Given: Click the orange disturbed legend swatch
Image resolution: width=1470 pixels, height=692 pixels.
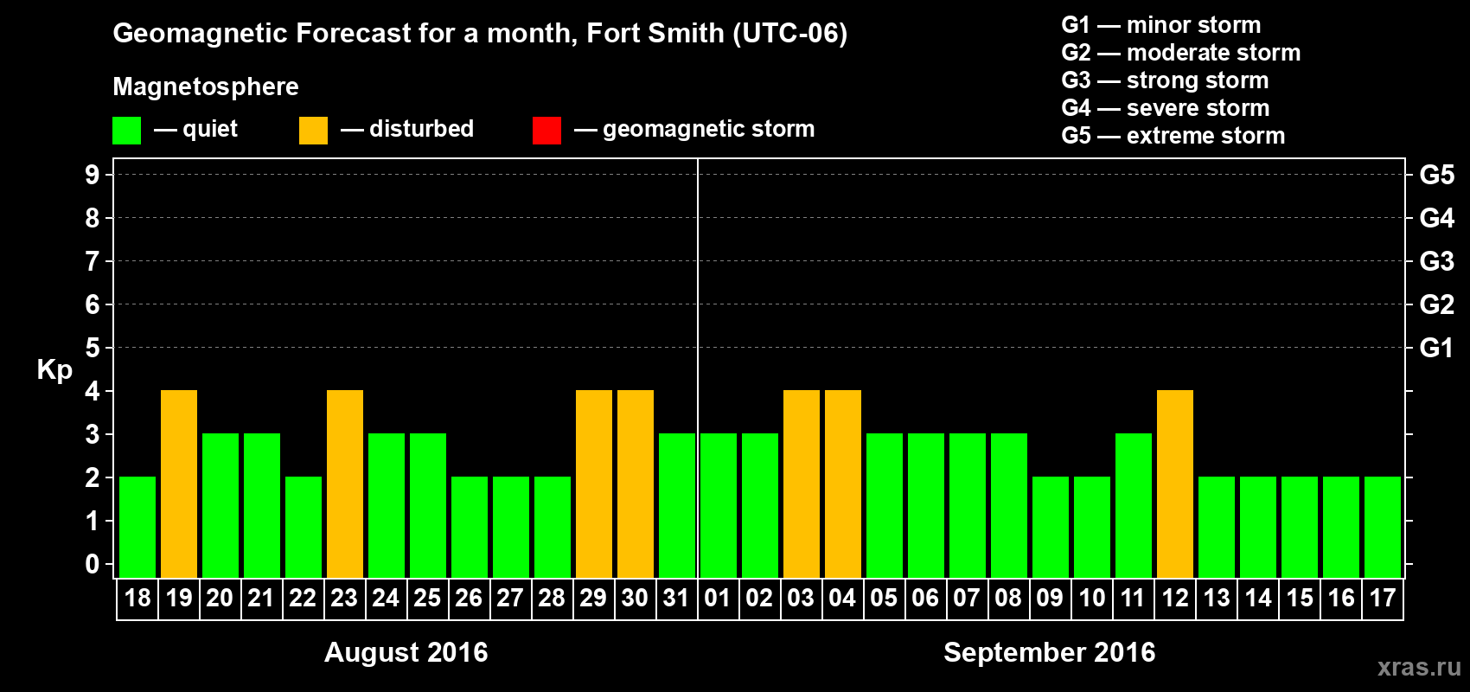Looking at the screenshot, I should (314, 131).
